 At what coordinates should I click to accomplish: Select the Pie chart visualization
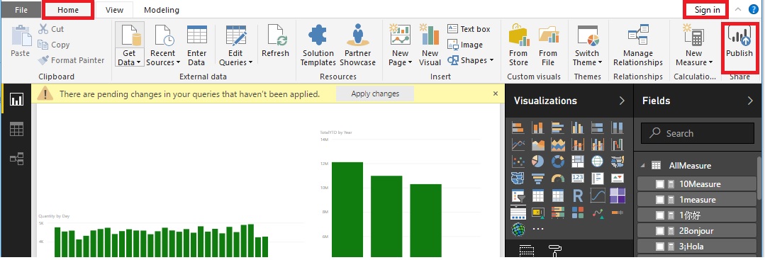coord(537,161)
